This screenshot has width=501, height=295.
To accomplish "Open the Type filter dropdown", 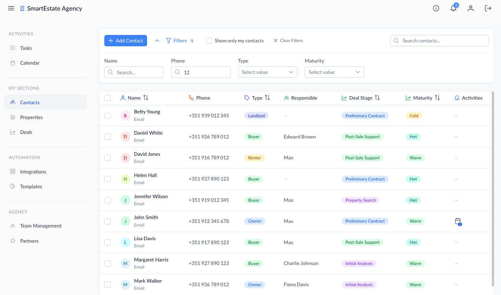I will click(267, 72).
